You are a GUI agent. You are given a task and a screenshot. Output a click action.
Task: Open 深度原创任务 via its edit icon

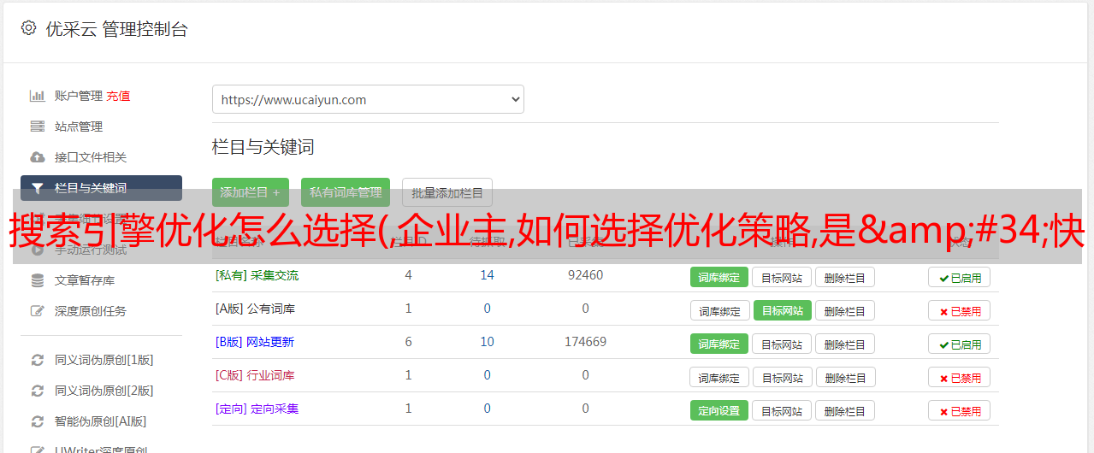37,311
